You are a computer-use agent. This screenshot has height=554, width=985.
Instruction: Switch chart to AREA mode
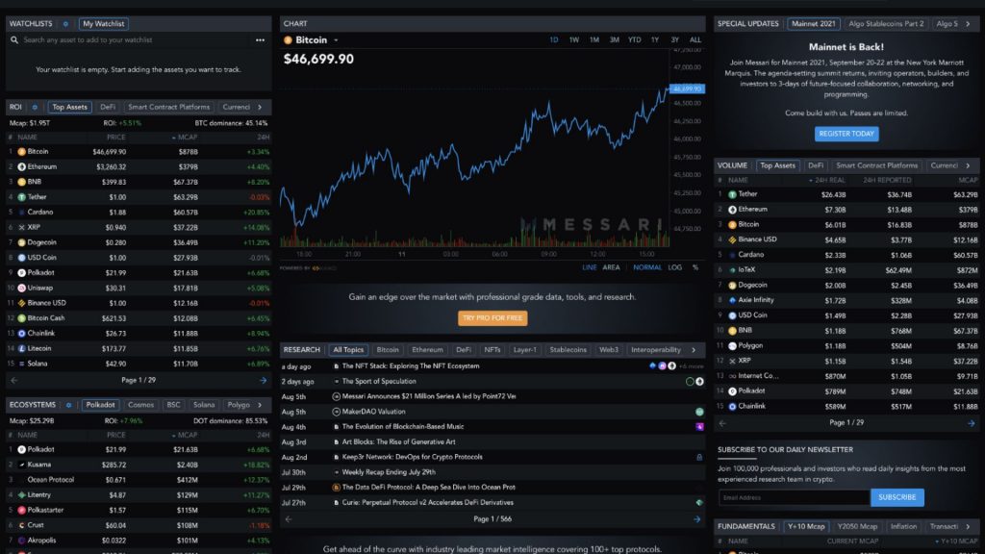611,267
